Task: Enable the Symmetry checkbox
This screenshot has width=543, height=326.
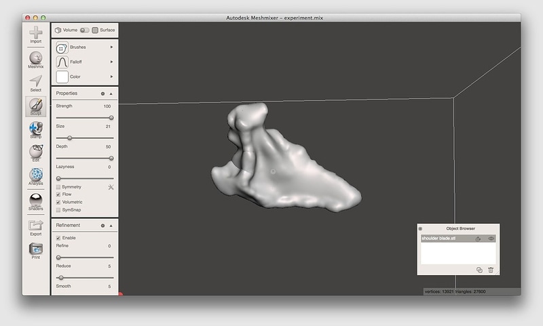Action: tap(58, 187)
